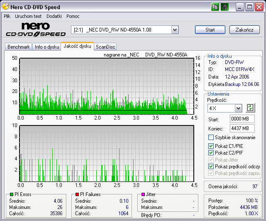Switch to the ScanDisc tab
The width and height of the screenshot is (266, 221).
pos(105,47)
